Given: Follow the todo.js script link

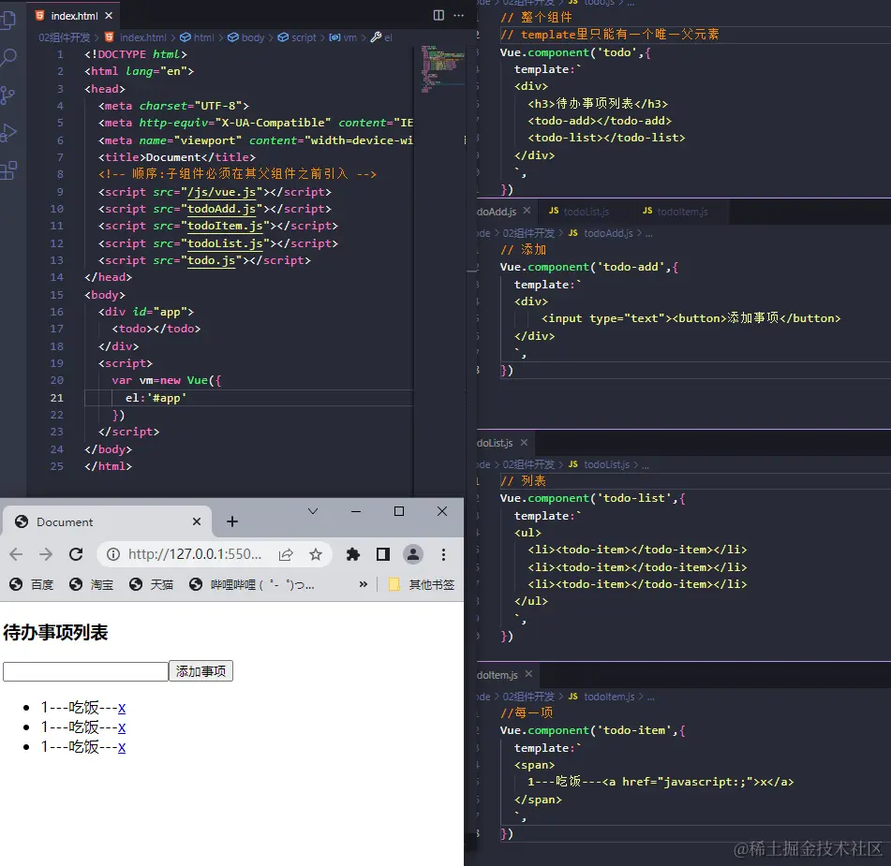Looking at the screenshot, I should pyautogui.click(x=212, y=260).
